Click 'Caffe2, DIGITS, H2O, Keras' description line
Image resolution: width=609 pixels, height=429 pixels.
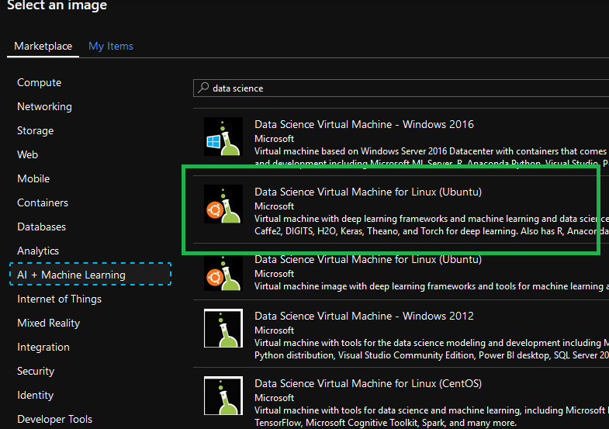click(431, 231)
